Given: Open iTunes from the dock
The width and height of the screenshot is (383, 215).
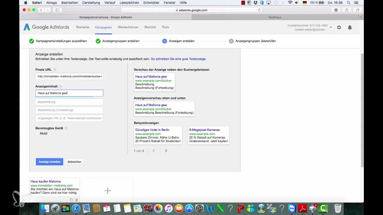Looking at the screenshot, I should 169,208.
